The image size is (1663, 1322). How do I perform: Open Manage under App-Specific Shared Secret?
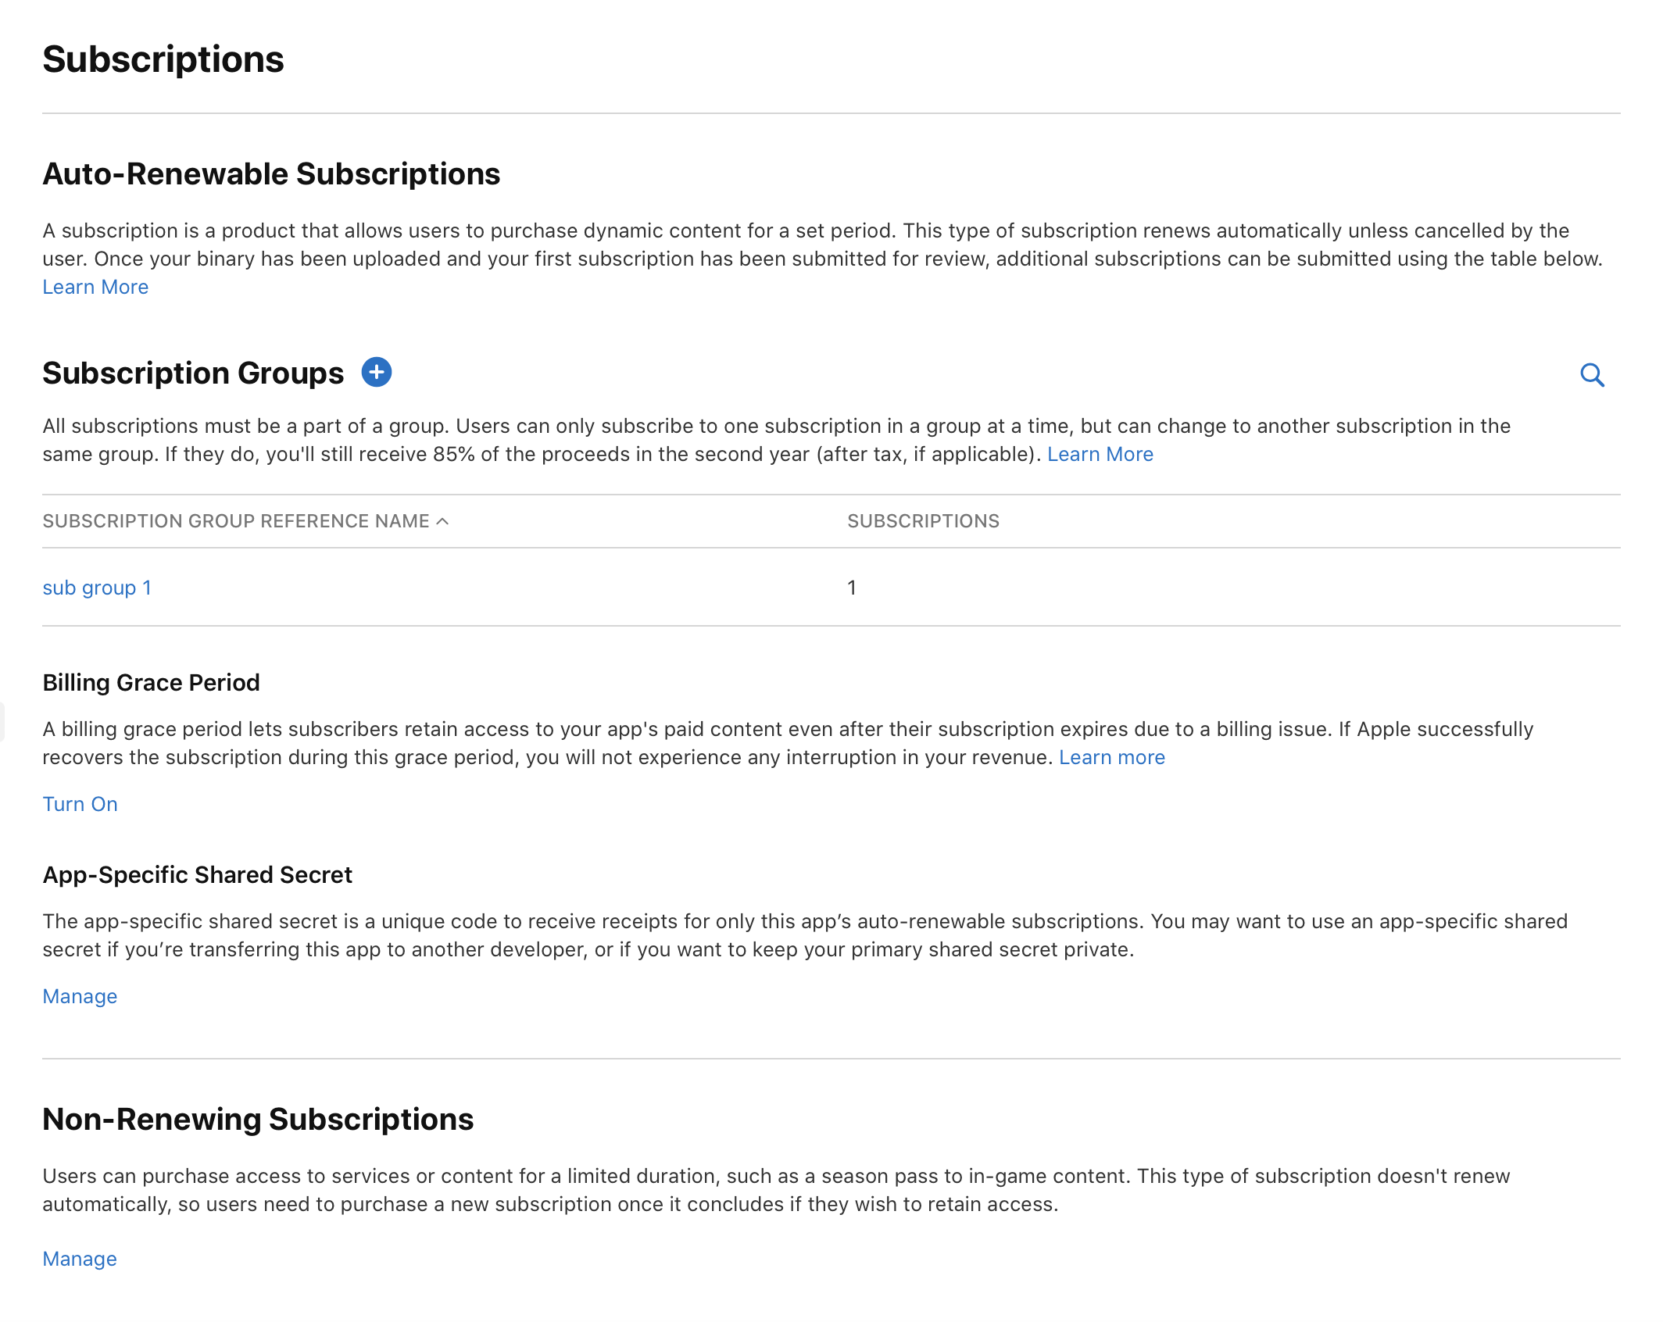[79, 995]
